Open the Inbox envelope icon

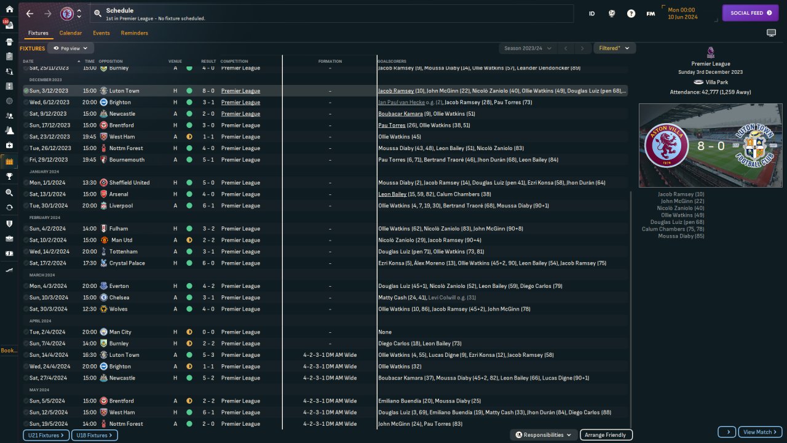9,26
